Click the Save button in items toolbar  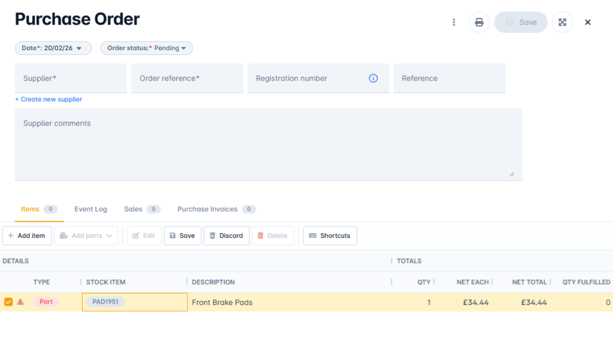coord(183,236)
